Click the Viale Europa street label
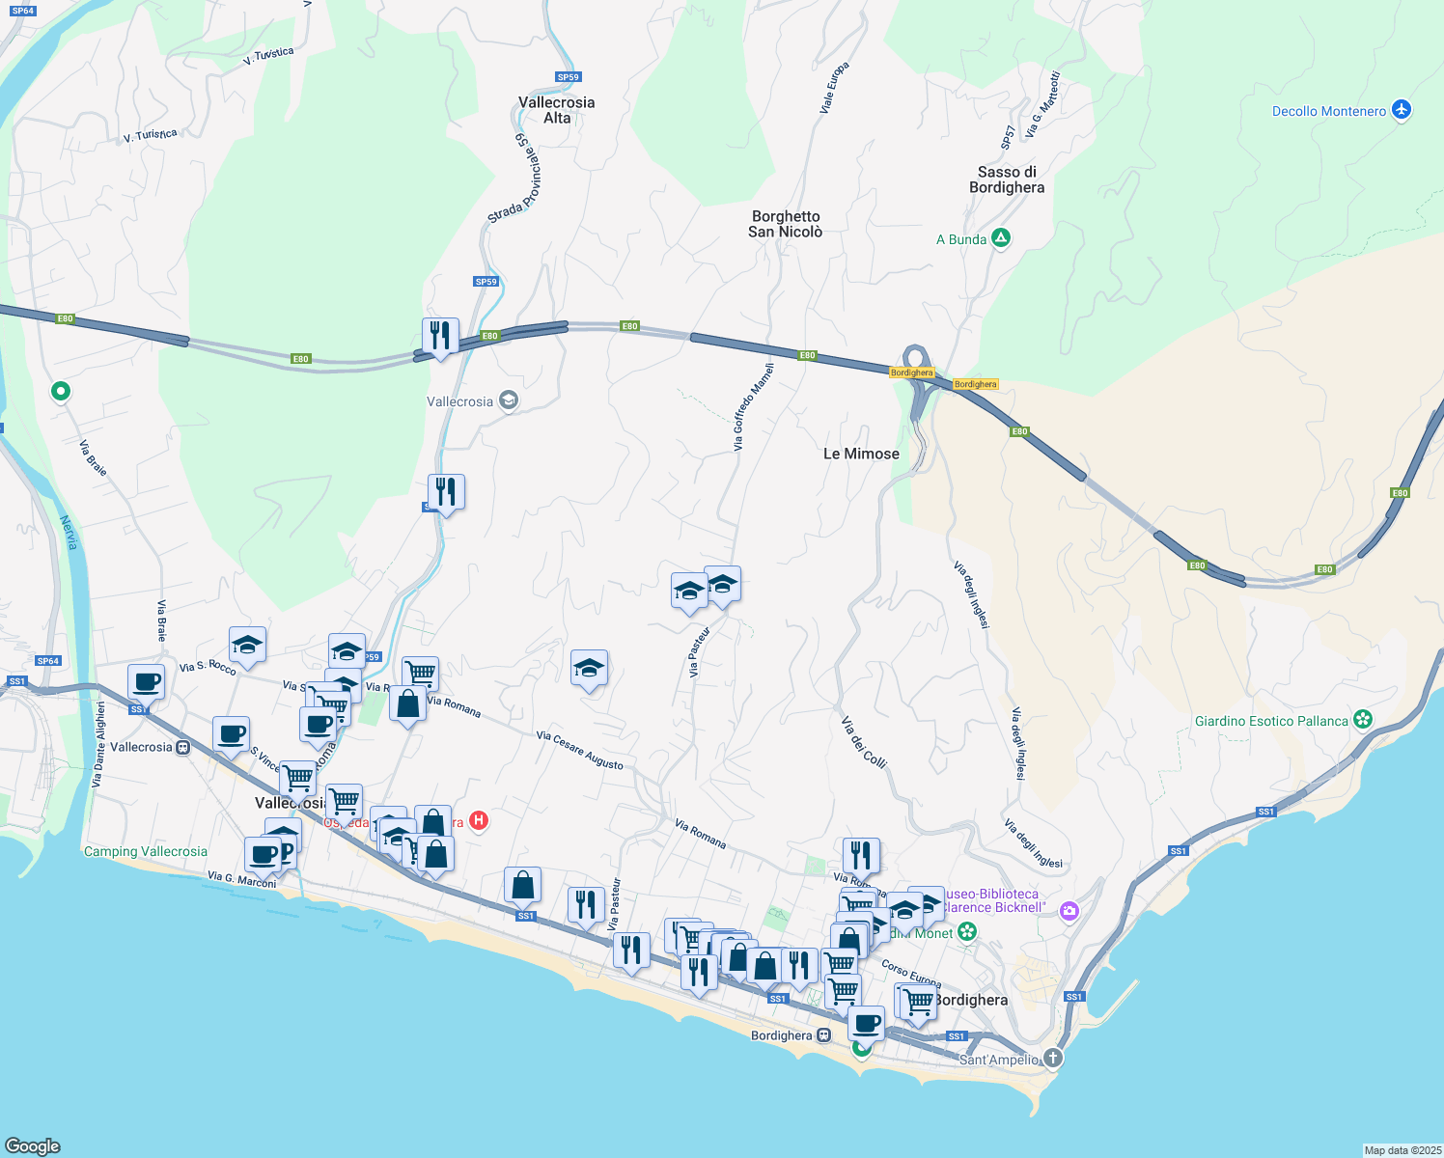The height and width of the screenshot is (1158, 1444). (834, 88)
